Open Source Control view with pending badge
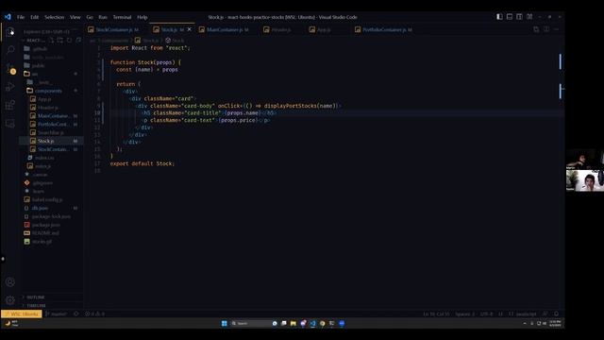This screenshot has width=604, height=340. [10, 69]
